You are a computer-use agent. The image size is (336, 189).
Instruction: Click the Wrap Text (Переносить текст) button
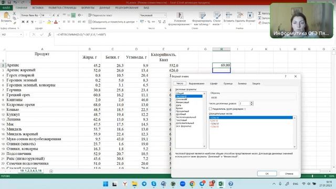pyautogui.click(x=100, y=15)
